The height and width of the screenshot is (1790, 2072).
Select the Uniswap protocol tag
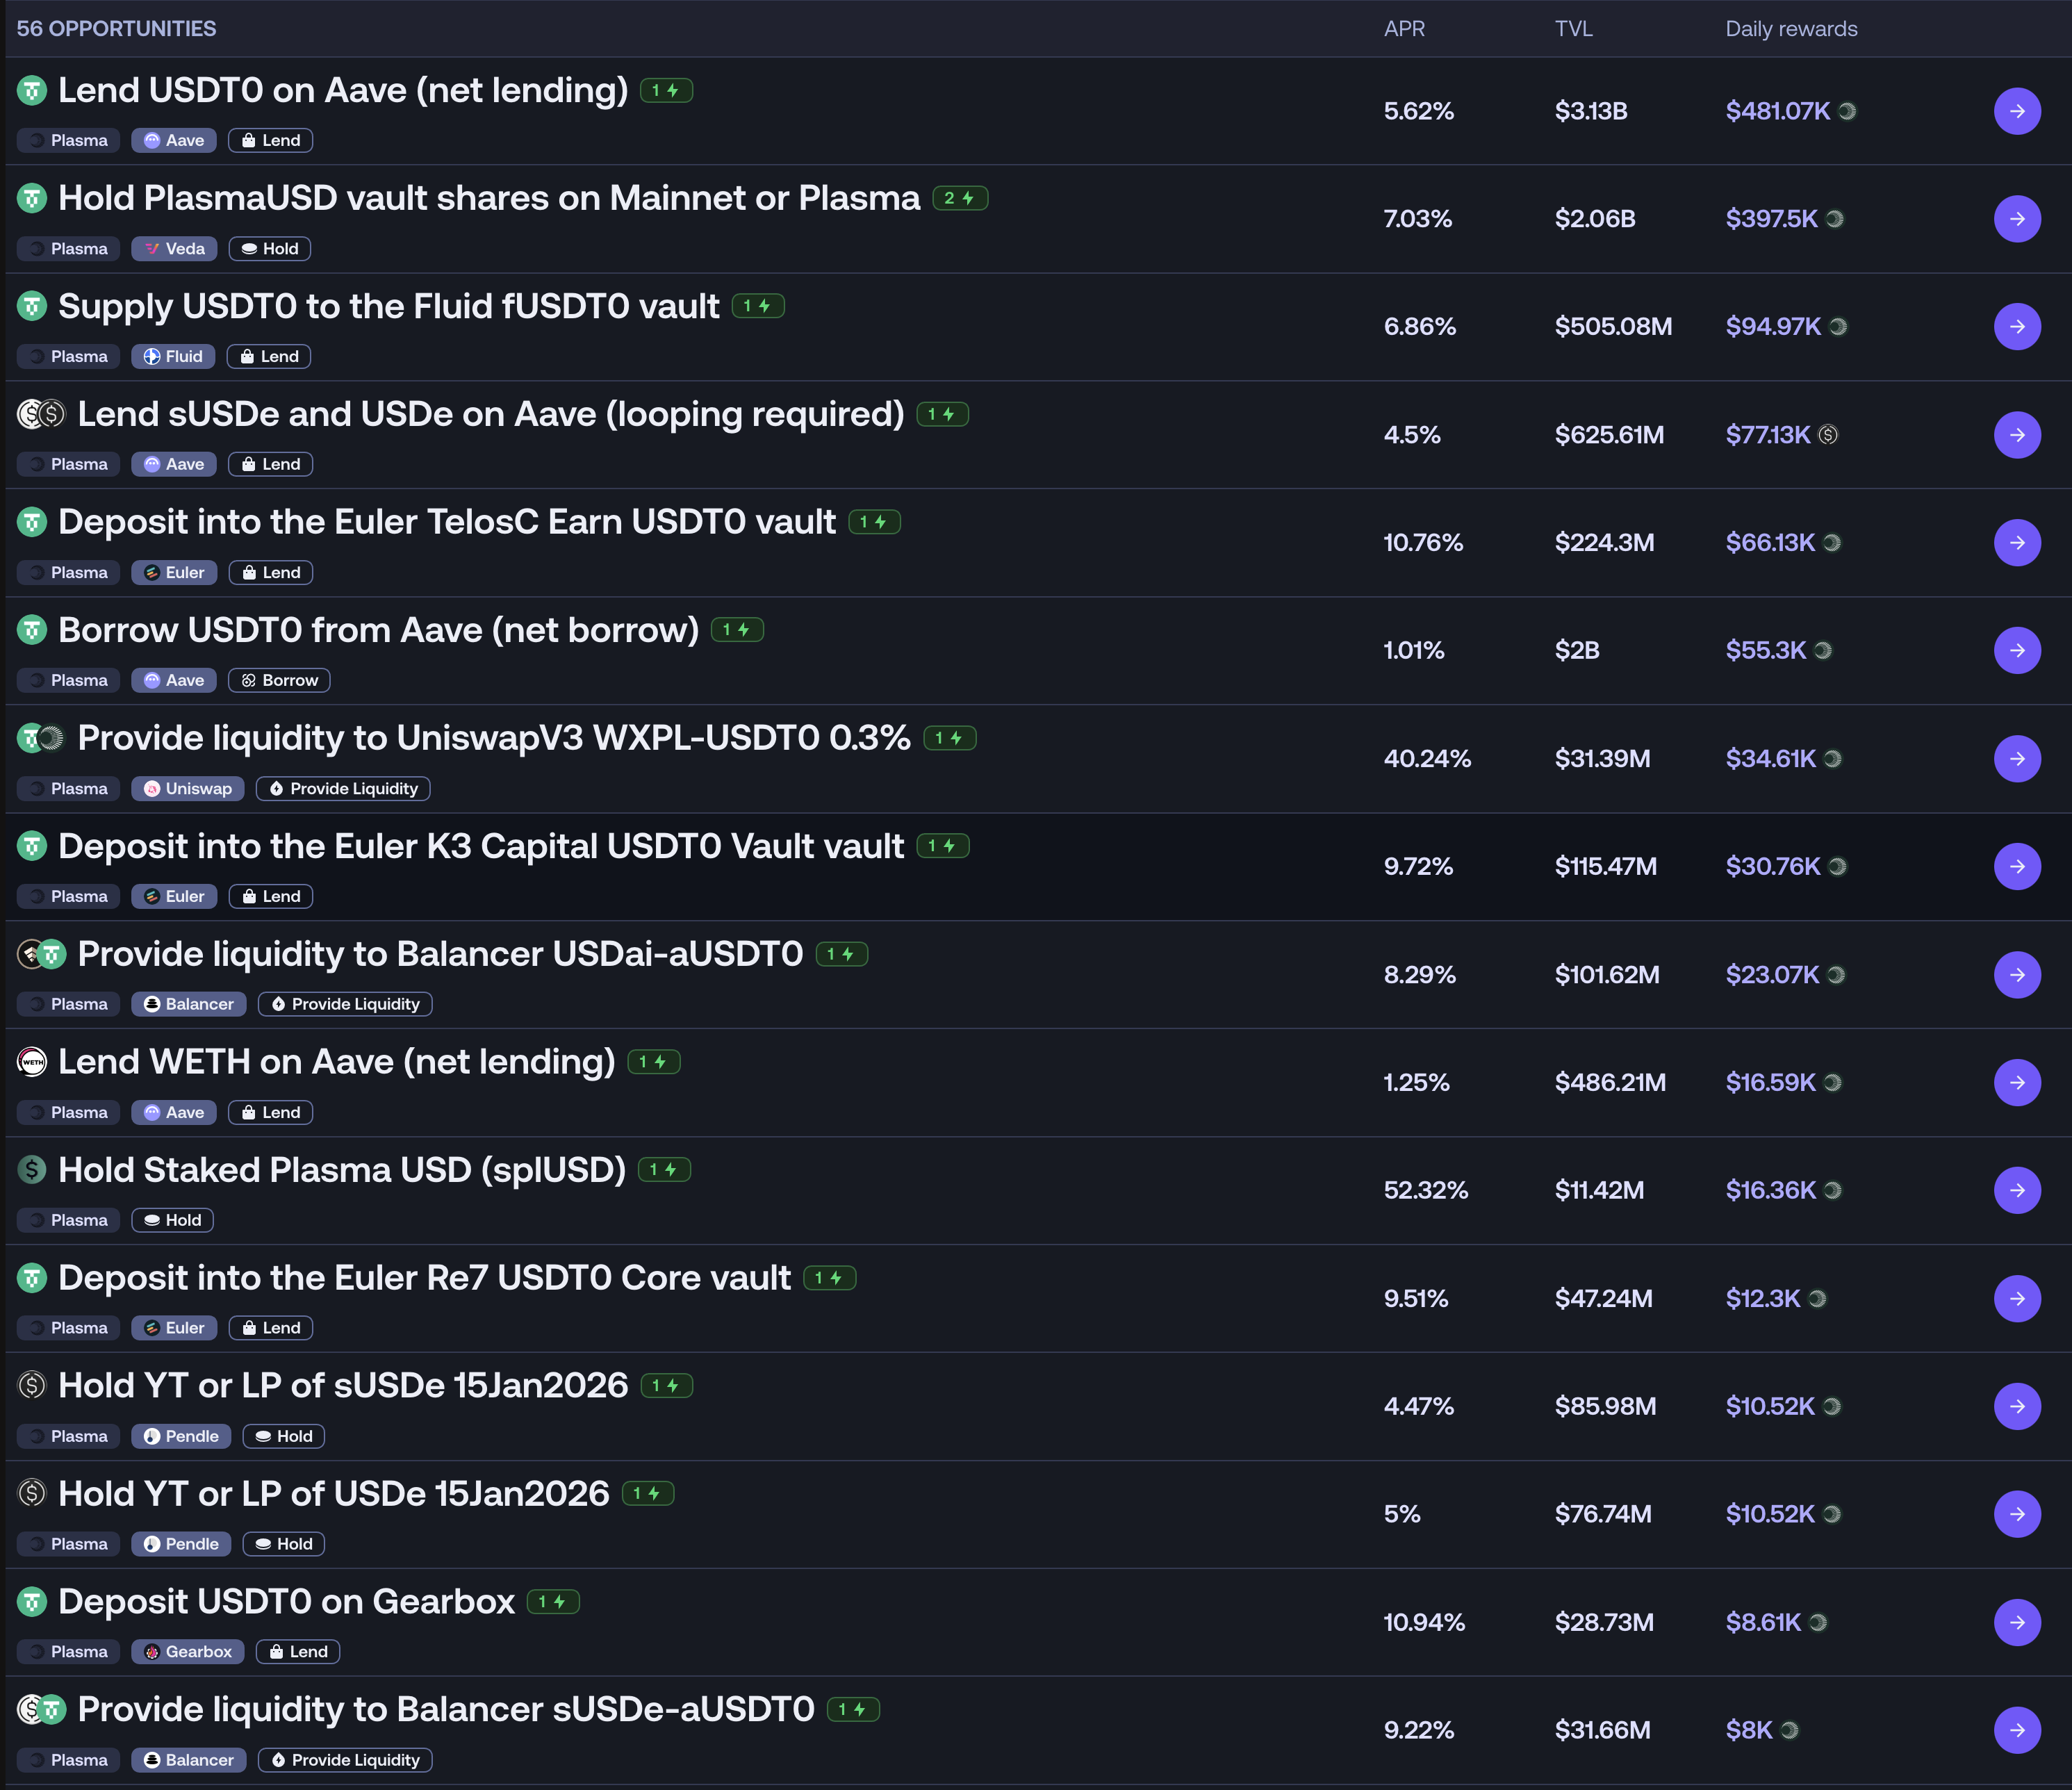coord(187,789)
